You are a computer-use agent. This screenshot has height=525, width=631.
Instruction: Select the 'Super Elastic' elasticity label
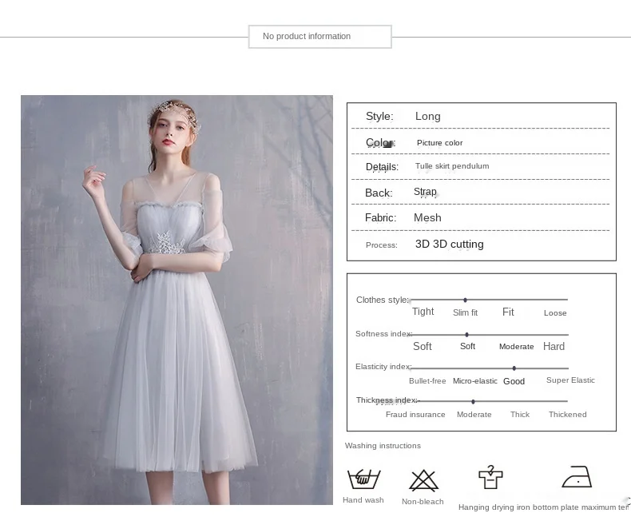[x=570, y=380]
